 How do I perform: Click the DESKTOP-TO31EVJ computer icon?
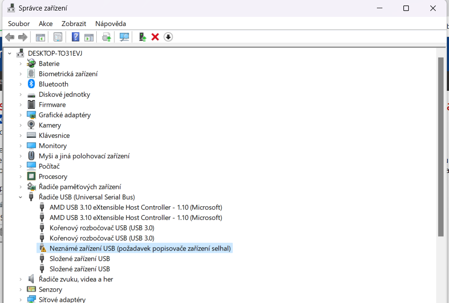click(x=21, y=53)
